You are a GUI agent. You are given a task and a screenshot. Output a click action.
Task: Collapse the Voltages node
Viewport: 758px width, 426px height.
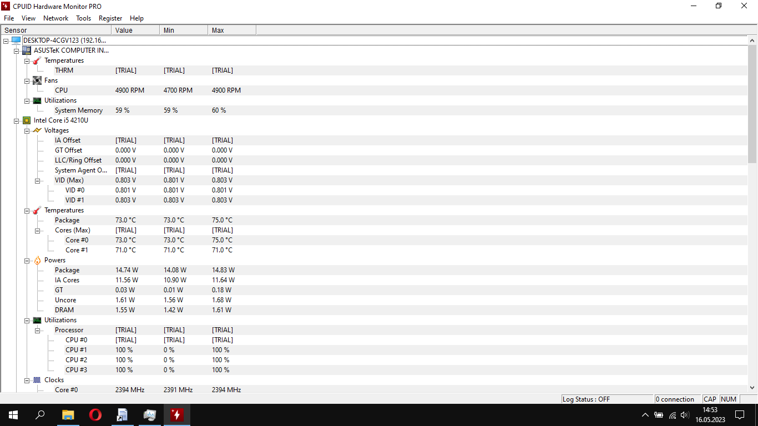coord(27,130)
